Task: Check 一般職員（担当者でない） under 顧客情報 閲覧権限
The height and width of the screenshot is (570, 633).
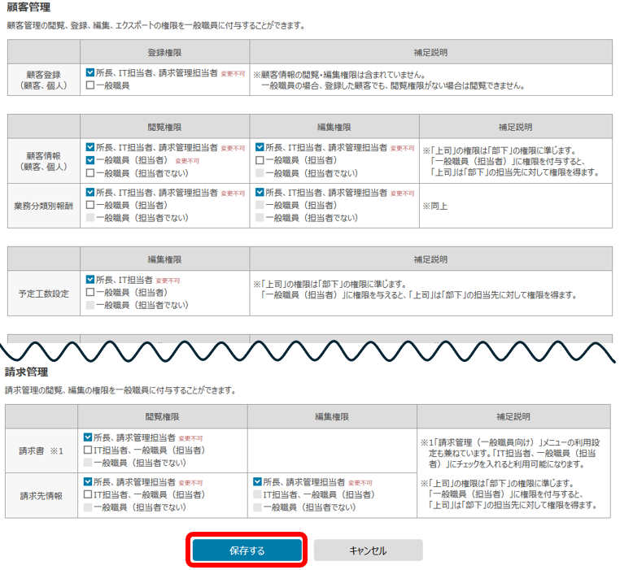Action: point(90,172)
